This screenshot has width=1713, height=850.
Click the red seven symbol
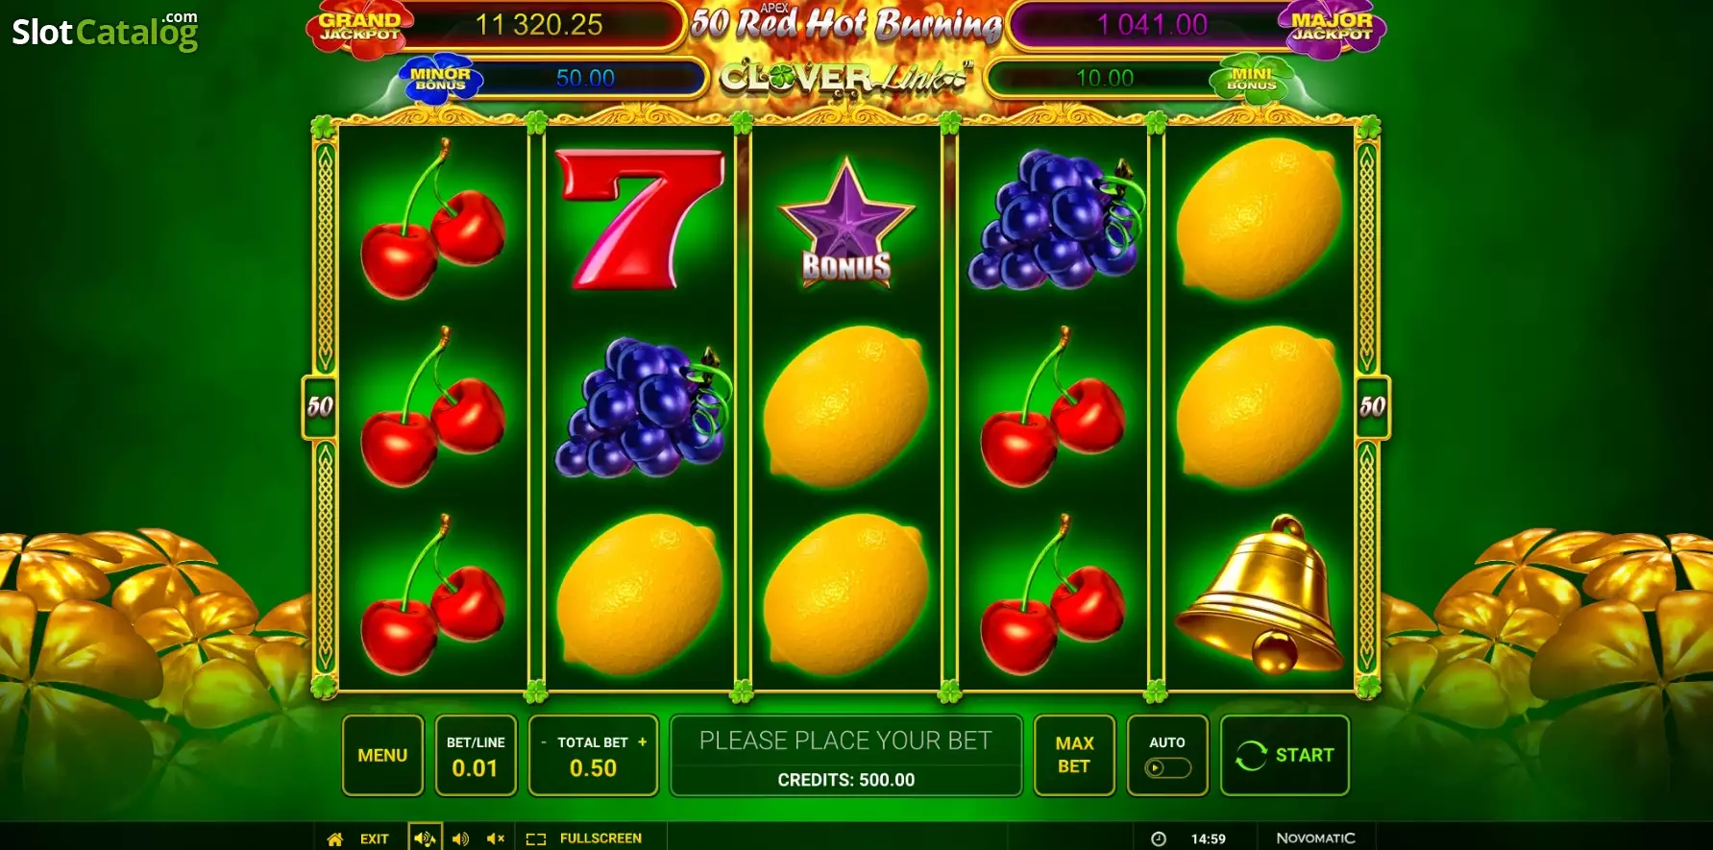[639, 219]
